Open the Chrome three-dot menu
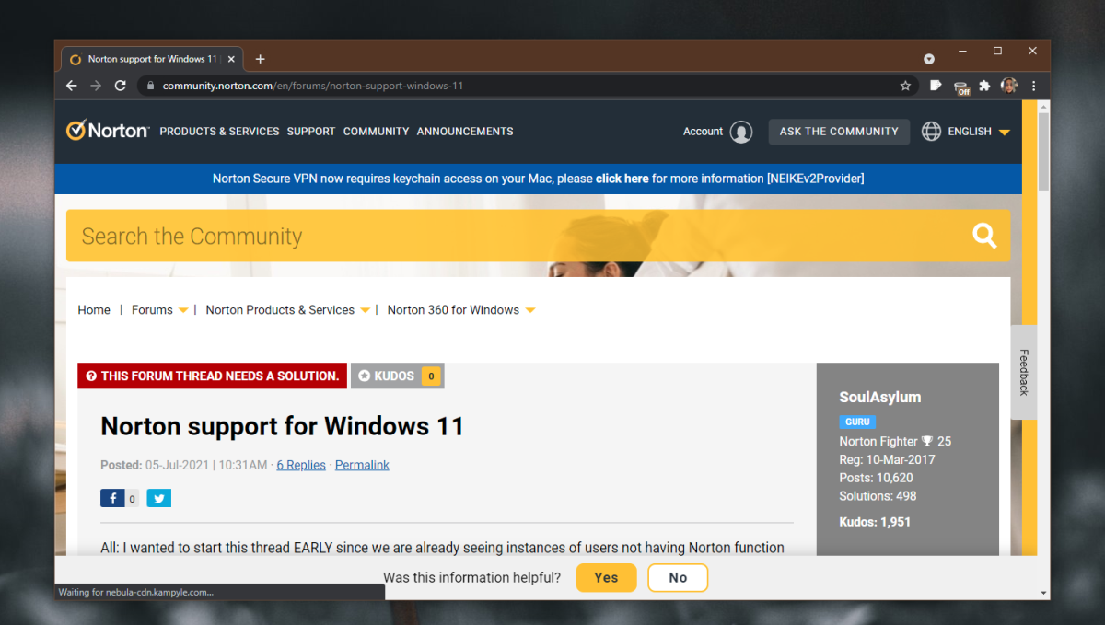Viewport: 1105px width, 625px height. [x=1034, y=86]
